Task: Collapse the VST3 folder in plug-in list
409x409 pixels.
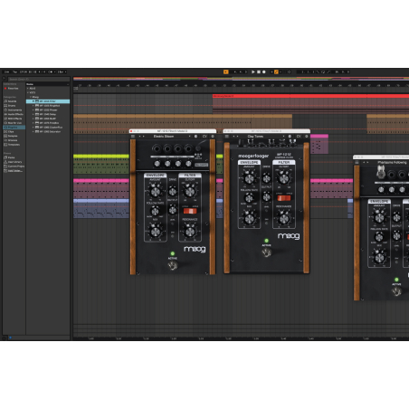Action: (28, 92)
